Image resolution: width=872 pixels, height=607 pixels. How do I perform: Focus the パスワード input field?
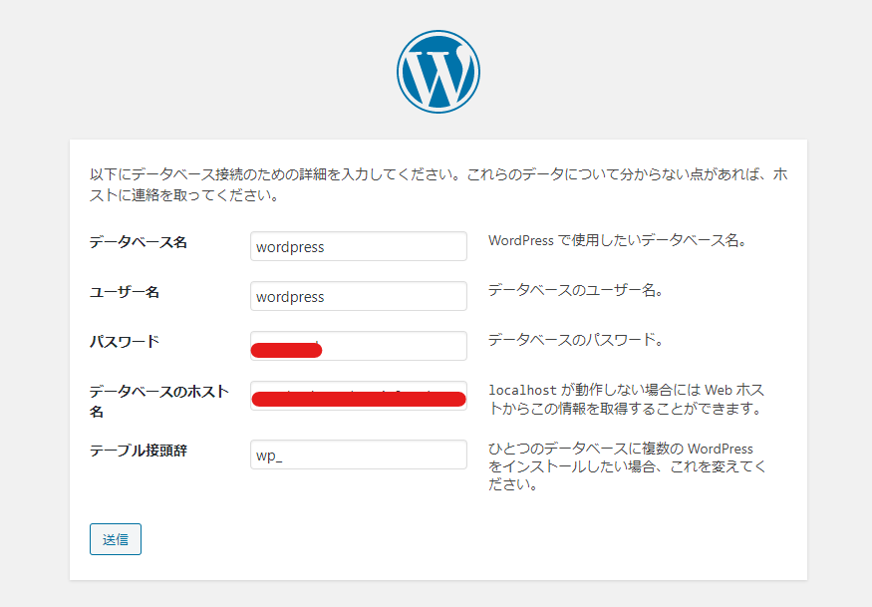click(x=359, y=346)
